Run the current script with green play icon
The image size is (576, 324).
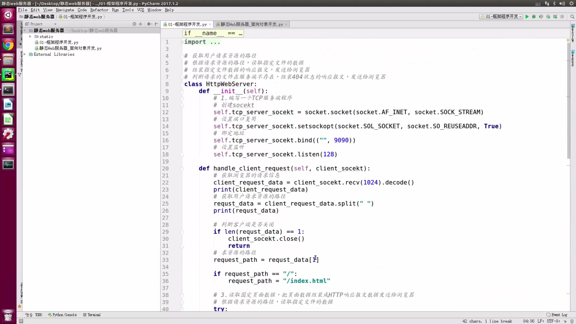pos(527,16)
